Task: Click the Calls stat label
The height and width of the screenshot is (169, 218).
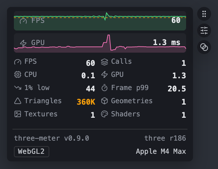Action: coord(121,61)
